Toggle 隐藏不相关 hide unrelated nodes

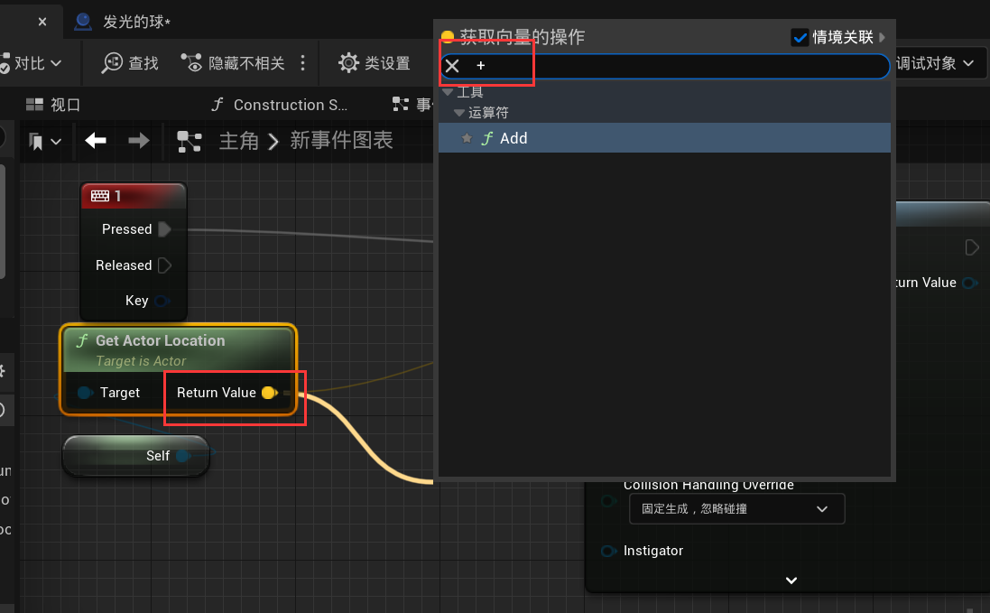click(x=233, y=63)
